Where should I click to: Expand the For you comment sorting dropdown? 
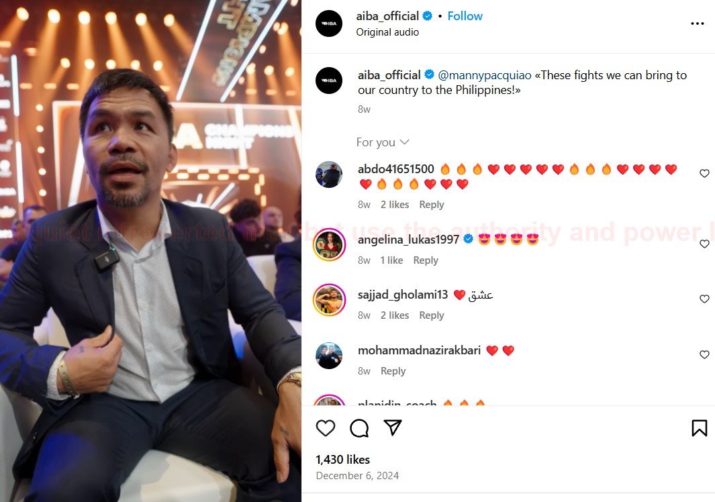pyautogui.click(x=383, y=142)
